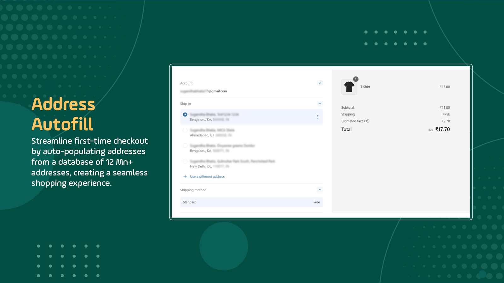The image size is (504, 283).
Task: Select the New Delhi, DL address radio button
Action: click(x=185, y=161)
